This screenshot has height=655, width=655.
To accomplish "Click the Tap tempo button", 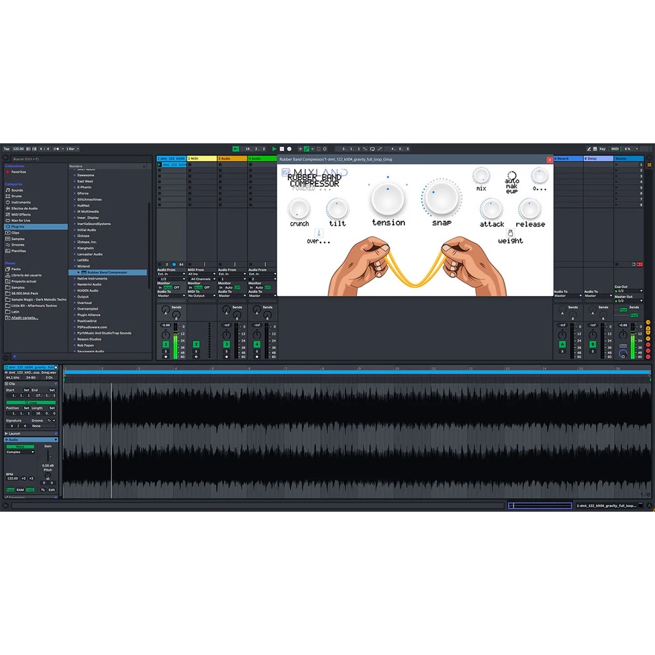I will pyautogui.click(x=6, y=148).
